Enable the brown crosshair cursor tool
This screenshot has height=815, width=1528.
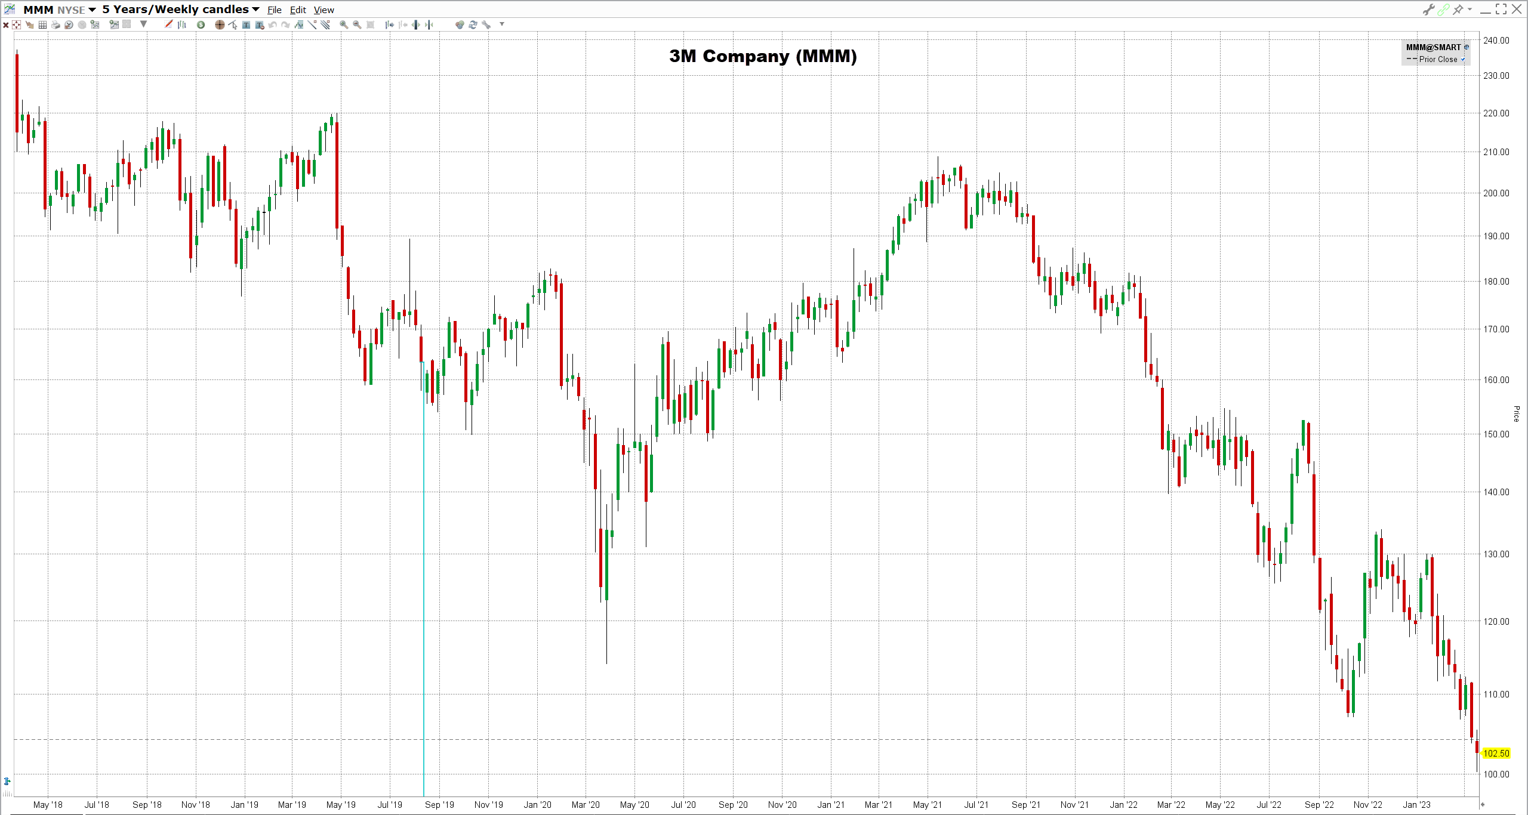220,24
